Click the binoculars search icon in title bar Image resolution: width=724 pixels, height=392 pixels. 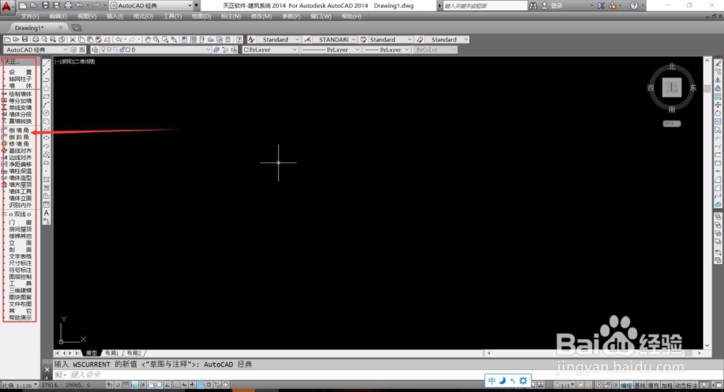point(534,6)
